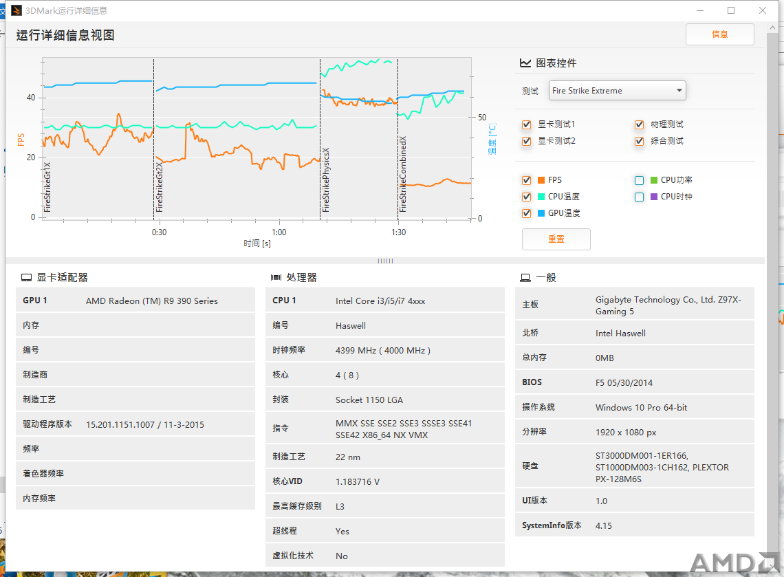
Task: Uncheck the 物理测试 checkbox
Action: (639, 124)
